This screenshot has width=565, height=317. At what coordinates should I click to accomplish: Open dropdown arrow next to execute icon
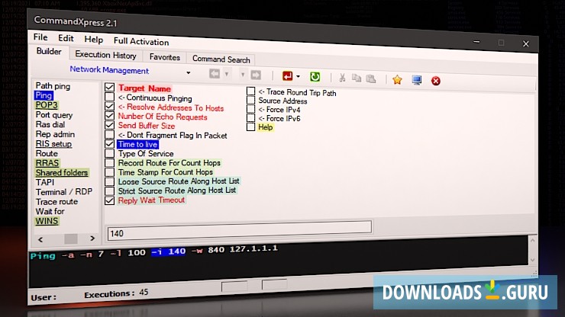coord(298,77)
